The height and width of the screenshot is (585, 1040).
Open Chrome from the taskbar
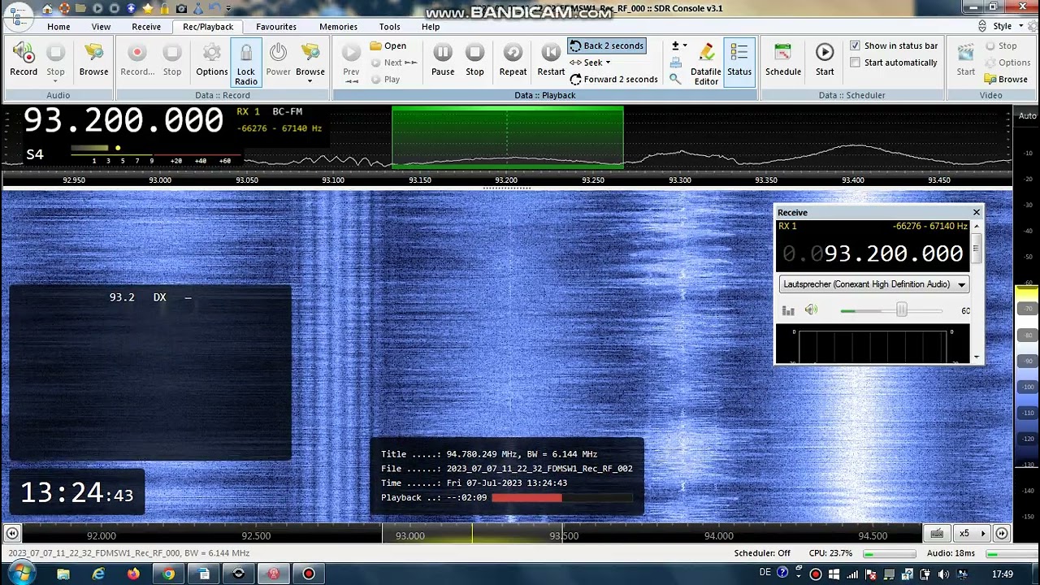tap(168, 574)
